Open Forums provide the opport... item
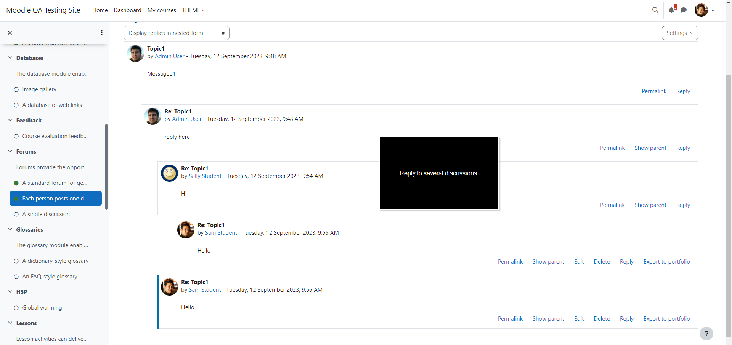Screen dimensions: 732x345 point(52,167)
